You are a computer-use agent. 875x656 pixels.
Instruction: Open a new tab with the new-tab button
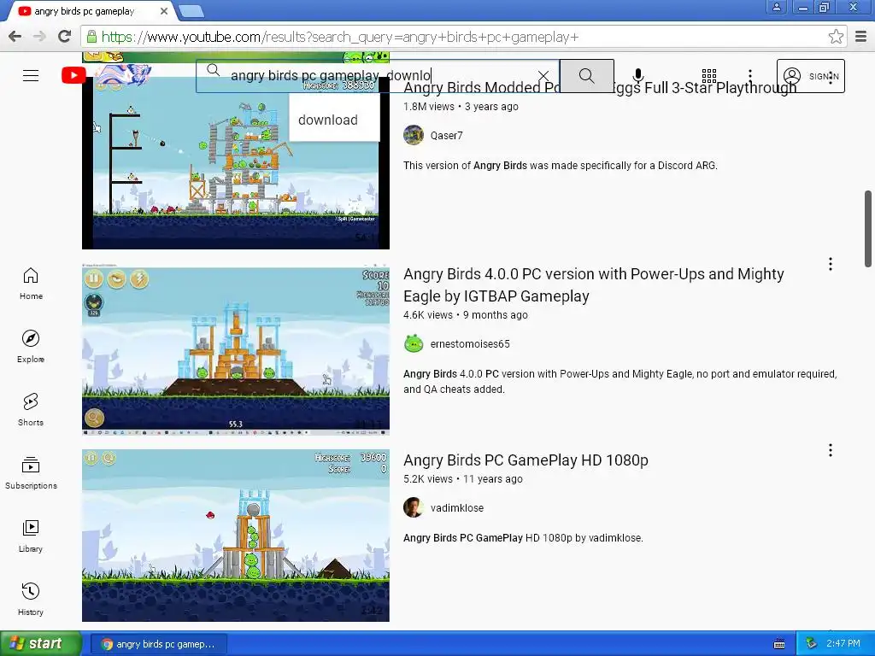pos(191,11)
